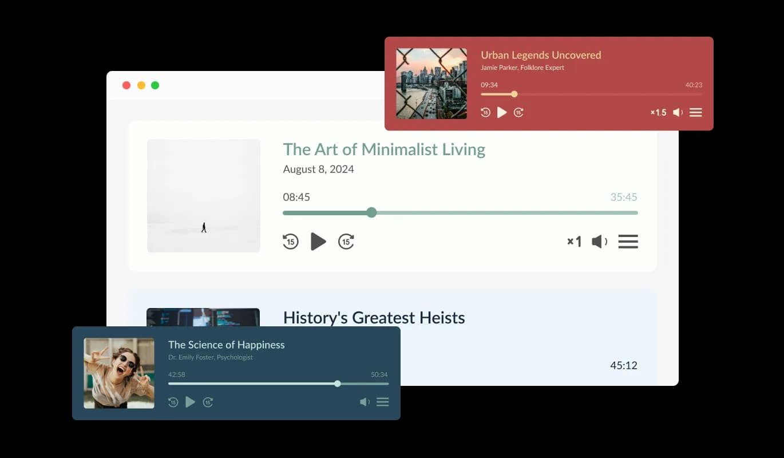Viewport: 784px width, 458px height.
Task: Click the 40:23 duration in Urban Legends
Action: pos(694,85)
